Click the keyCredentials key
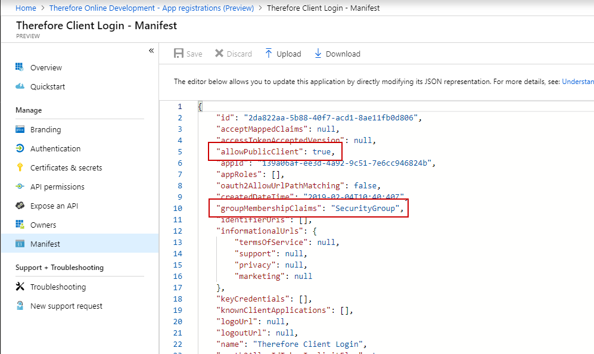 click(x=253, y=299)
